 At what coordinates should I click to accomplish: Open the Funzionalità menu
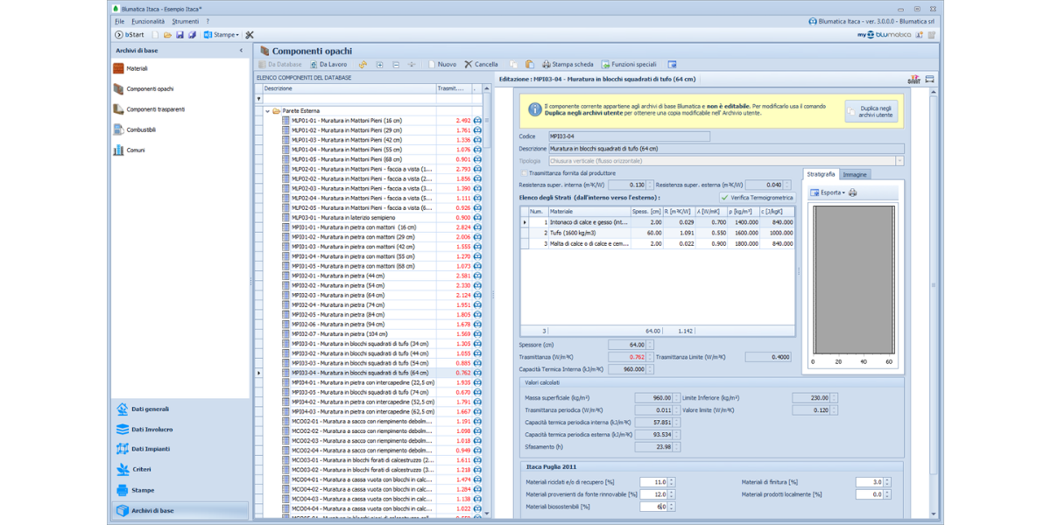pyautogui.click(x=148, y=21)
